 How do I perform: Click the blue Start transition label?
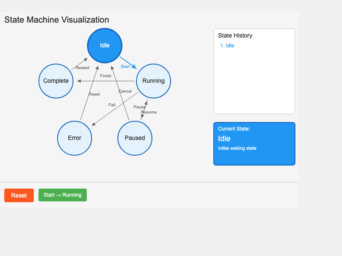(125, 67)
